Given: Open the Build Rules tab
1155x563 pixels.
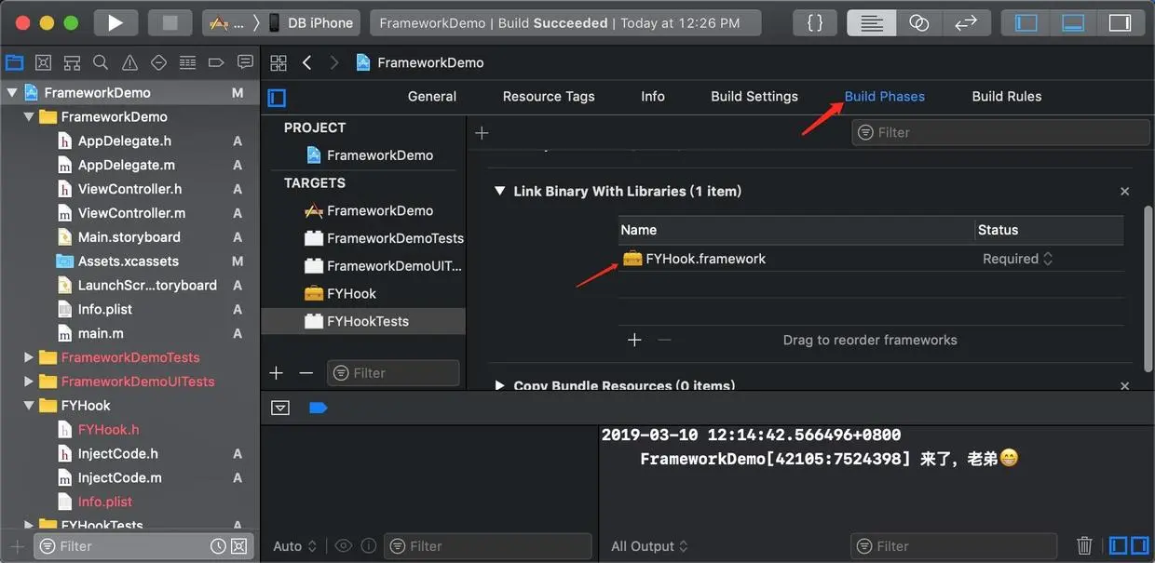Looking at the screenshot, I should click(1007, 96).
